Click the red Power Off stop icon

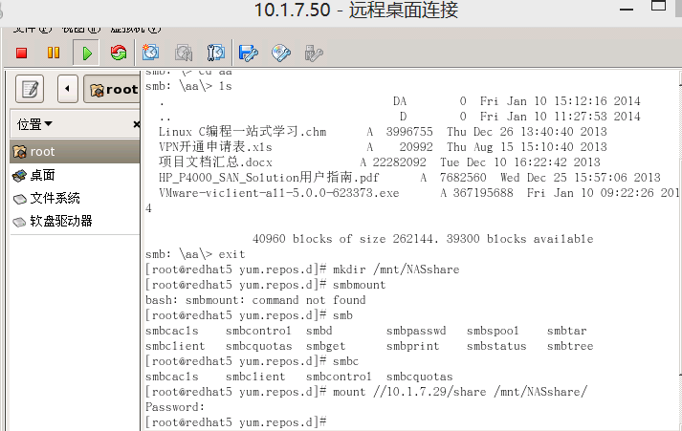pos(21,53)
